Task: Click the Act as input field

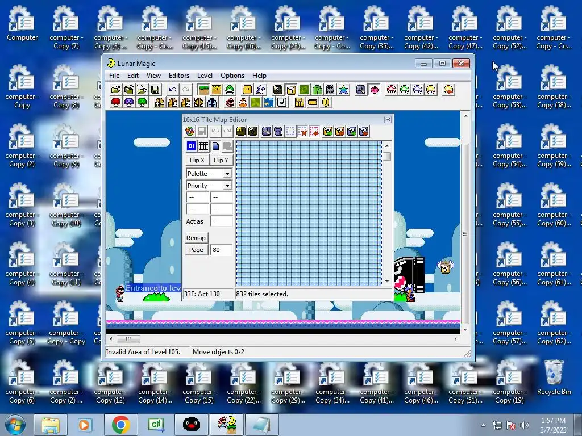Action: [x=221, y=221]
